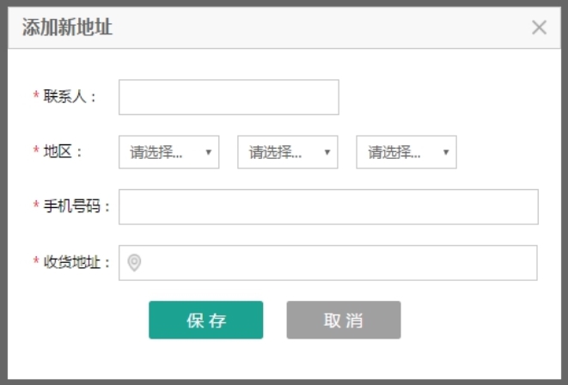The image size is (568, 385).
Task: Click the red asterisk beside 手机号码
Action: tap(36, 205)
